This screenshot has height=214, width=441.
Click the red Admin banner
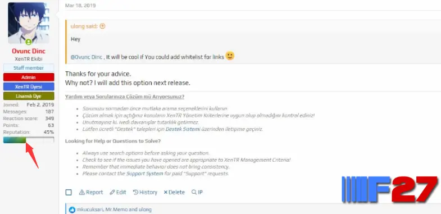click(x=29, y=77)
